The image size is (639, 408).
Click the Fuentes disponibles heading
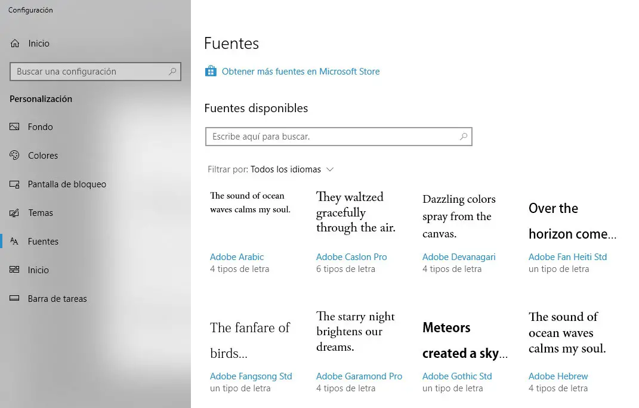coord(256,108)
